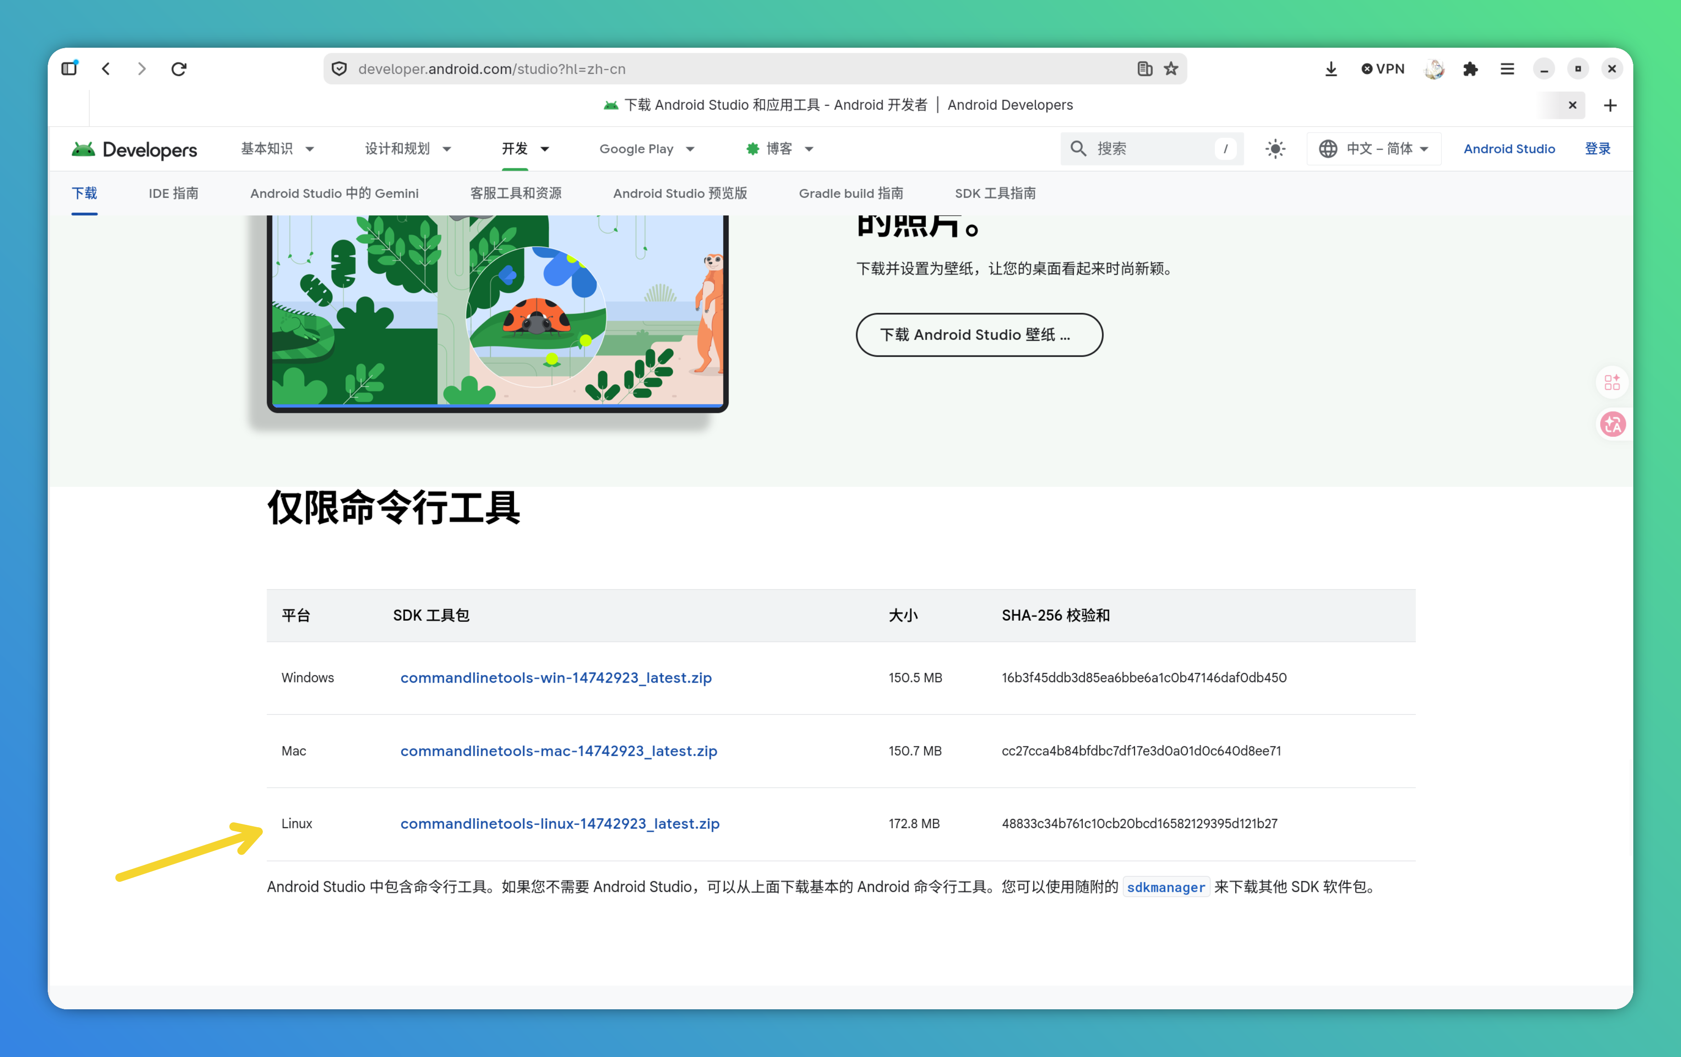The width and height of the screenshot is (1681, 1057).
Task: Click the Mac platform cell
Action: 293,751
